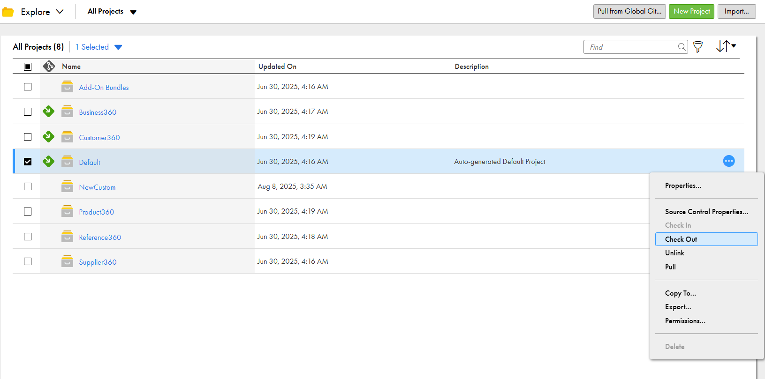This screenshot has width=765, height=379.
Task: Click the Default row actions ellipsis button
Action: [729, 161]
